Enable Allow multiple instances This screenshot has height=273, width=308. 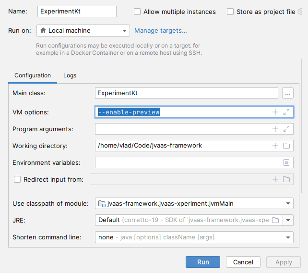[138, 12]
